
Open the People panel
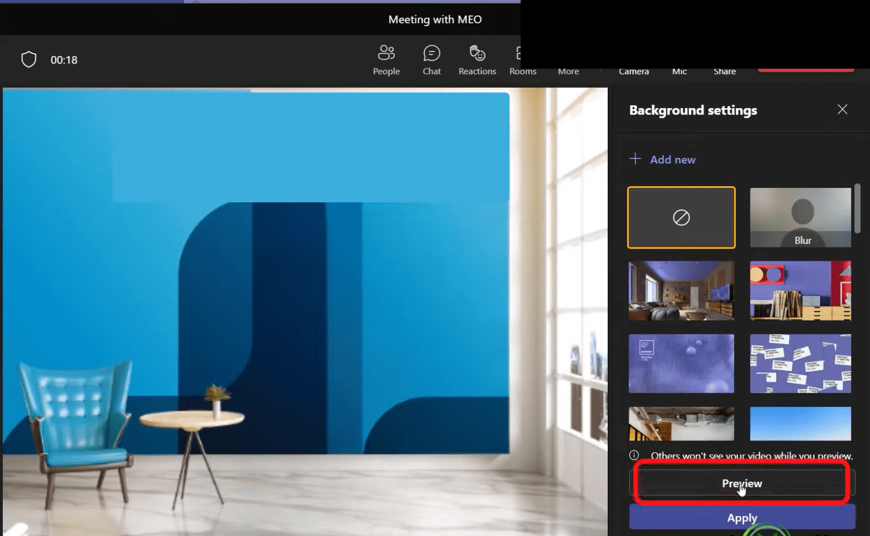click(x=386, y=59)
